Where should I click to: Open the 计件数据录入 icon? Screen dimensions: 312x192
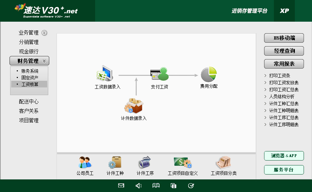pyautogui.click(x=134, y=106)
